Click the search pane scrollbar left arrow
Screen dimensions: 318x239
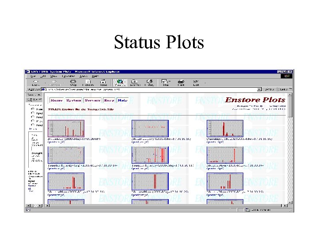coord(28,205)
